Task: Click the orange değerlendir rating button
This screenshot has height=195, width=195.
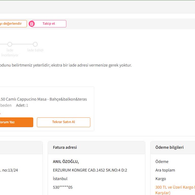Action: coord(13,24)
